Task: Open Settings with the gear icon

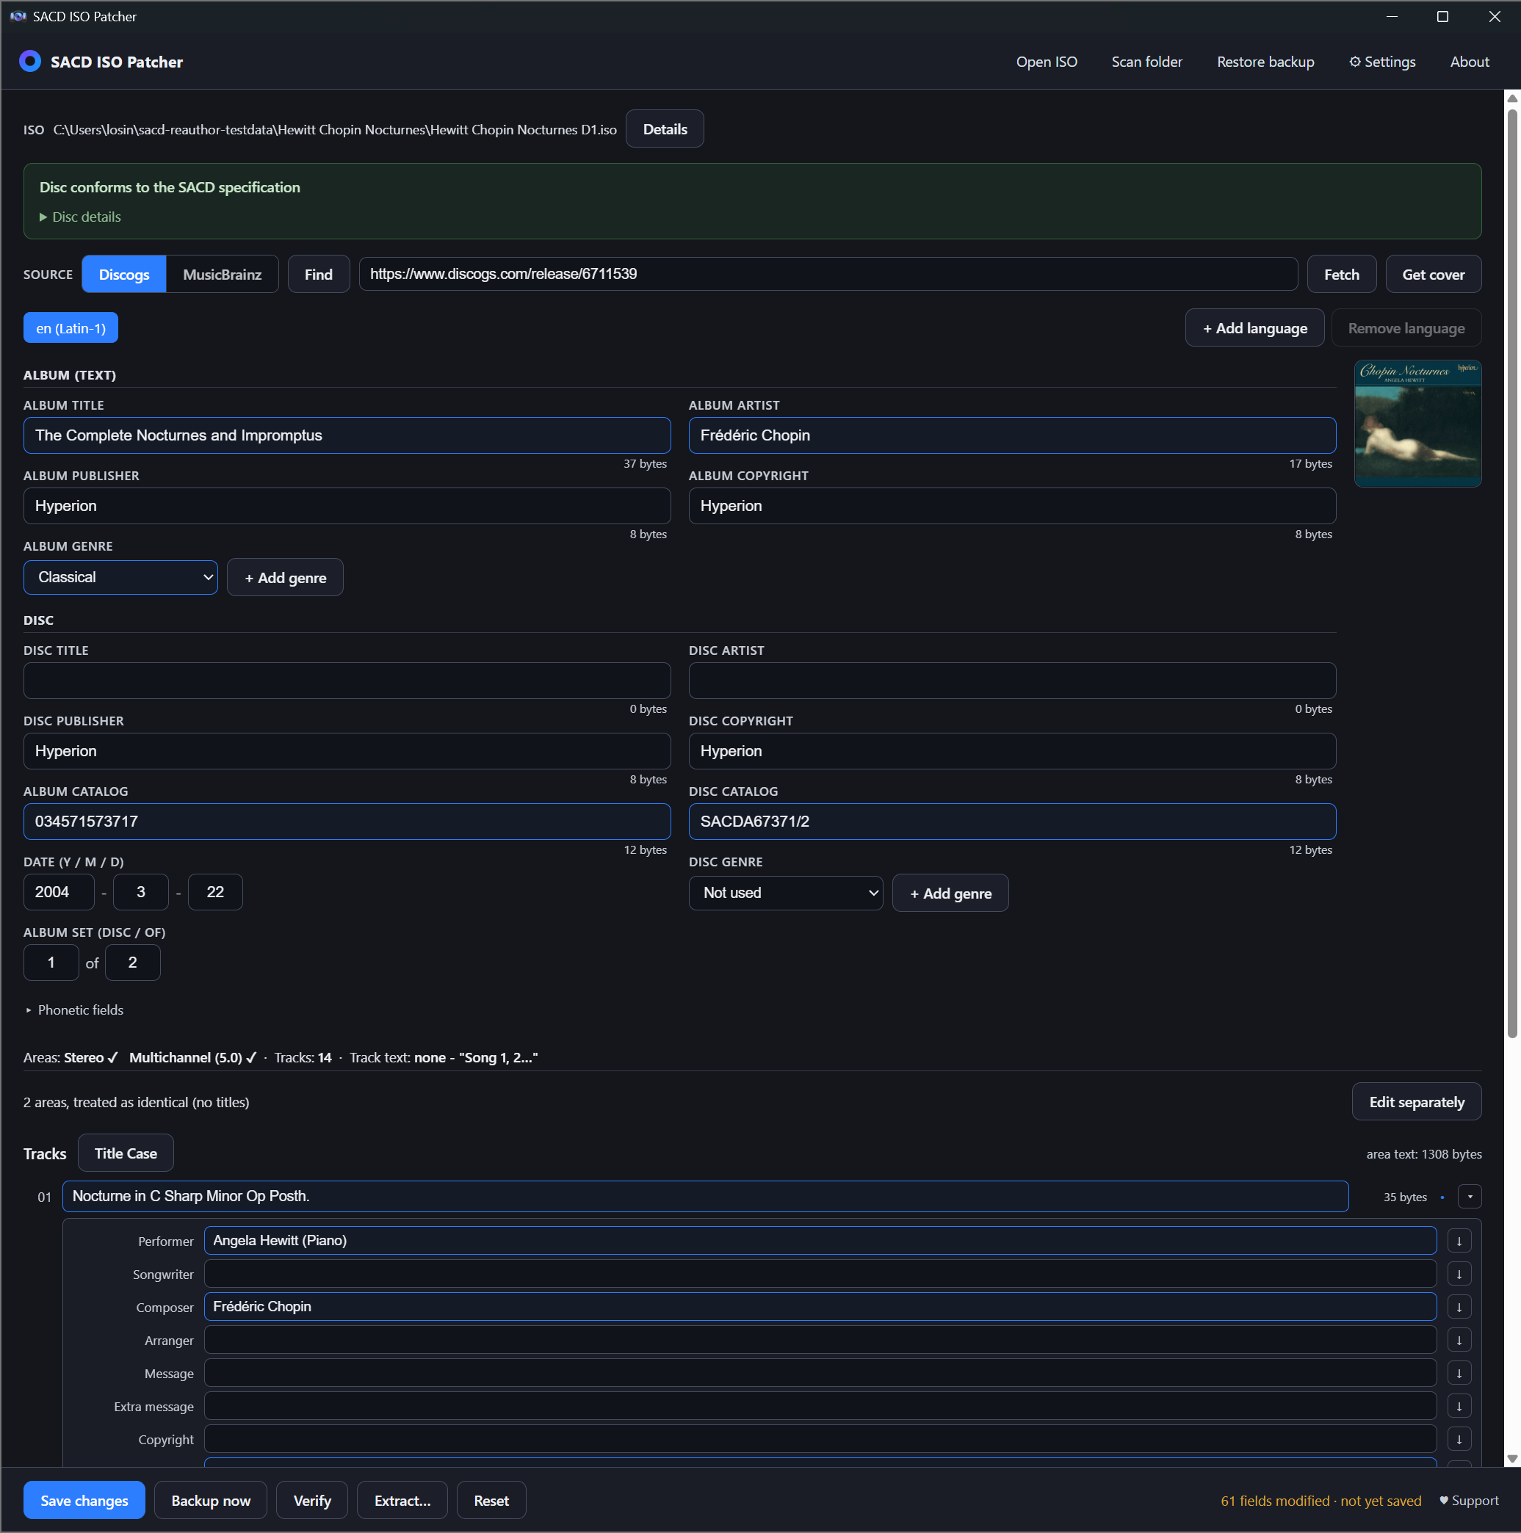Action: click(x=1382, y=62)
